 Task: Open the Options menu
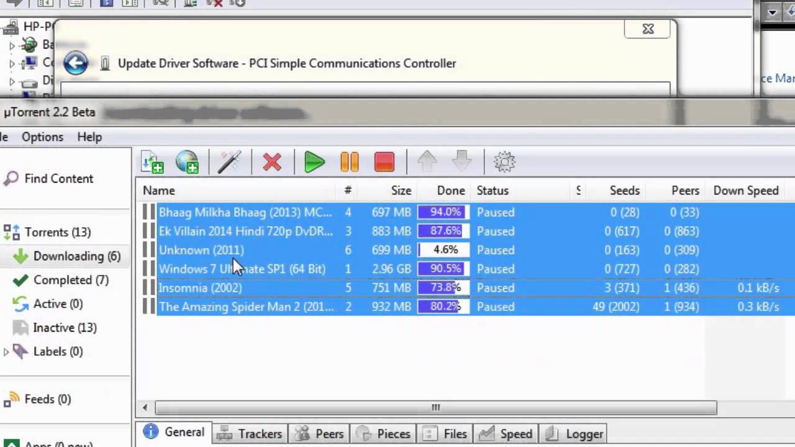(42, 137)
